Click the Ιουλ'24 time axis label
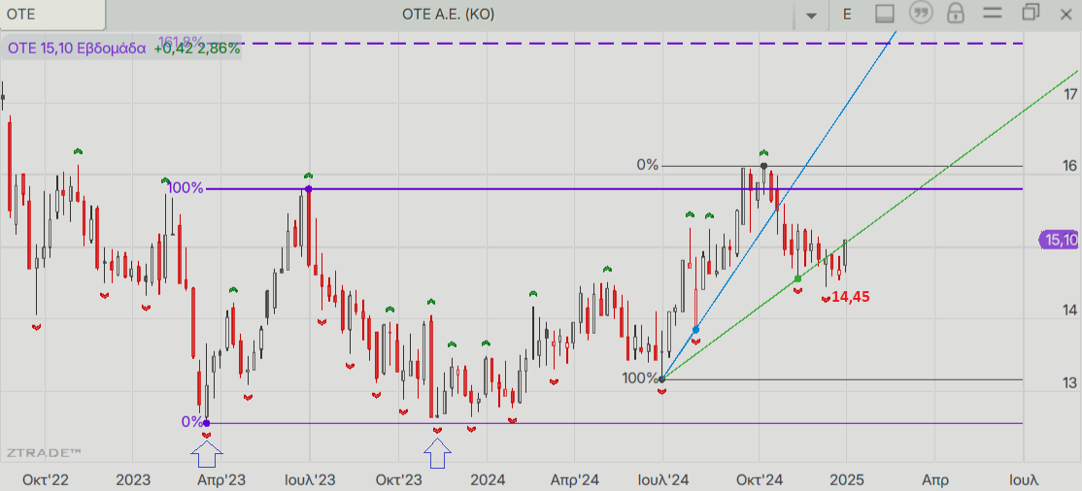The height and width of the screenshot is (491, 1082). tap(663, 479)
